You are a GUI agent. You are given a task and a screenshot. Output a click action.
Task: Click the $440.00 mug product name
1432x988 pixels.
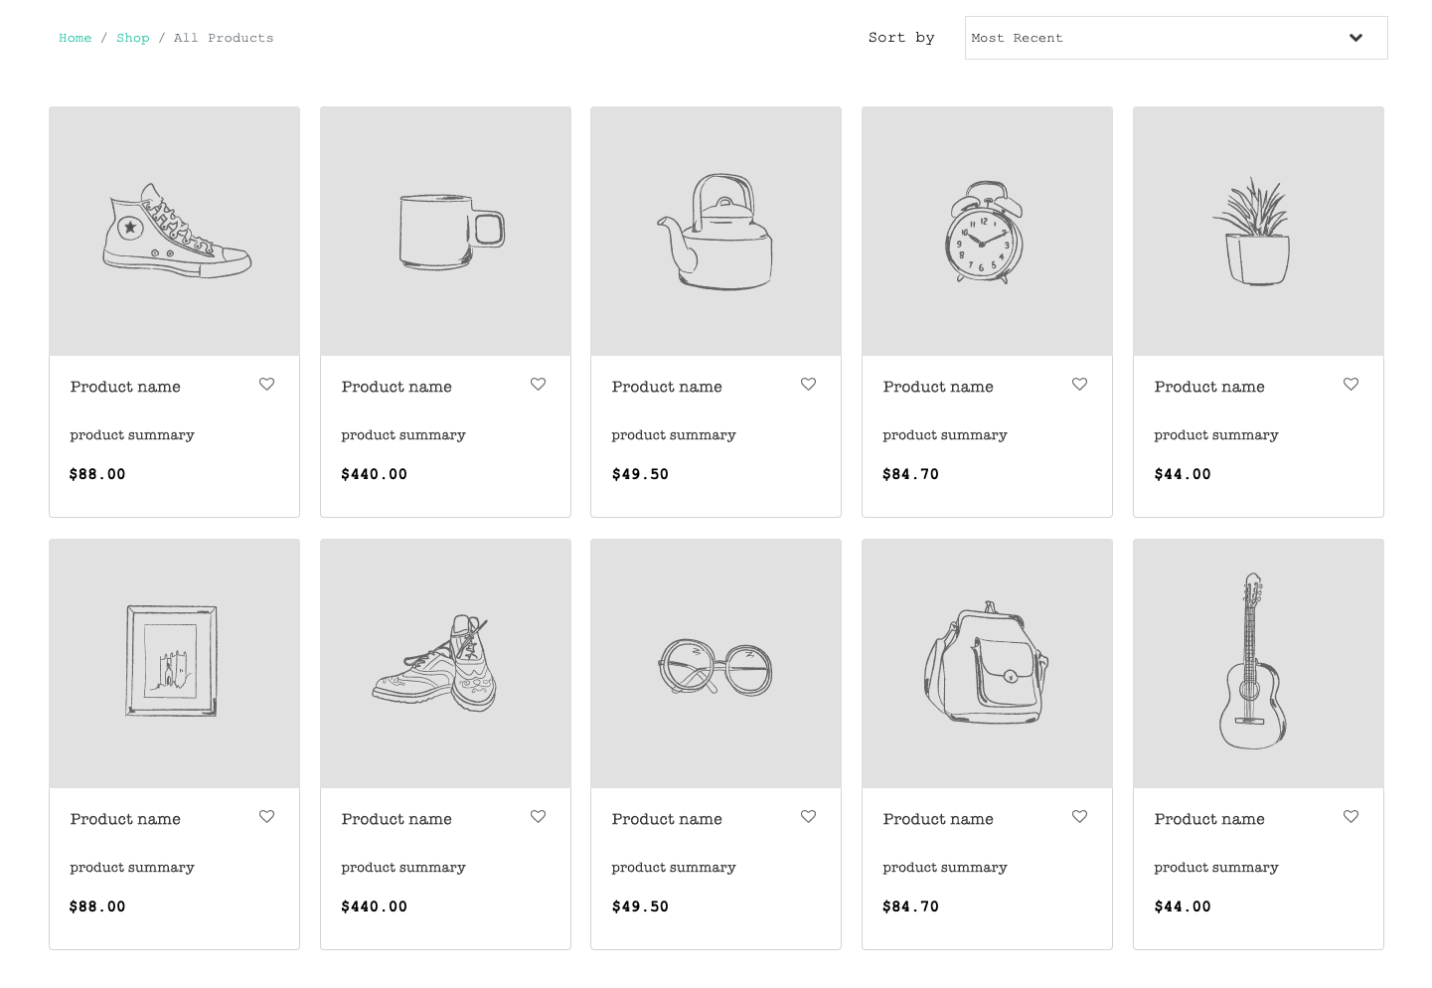pos(397,387)
